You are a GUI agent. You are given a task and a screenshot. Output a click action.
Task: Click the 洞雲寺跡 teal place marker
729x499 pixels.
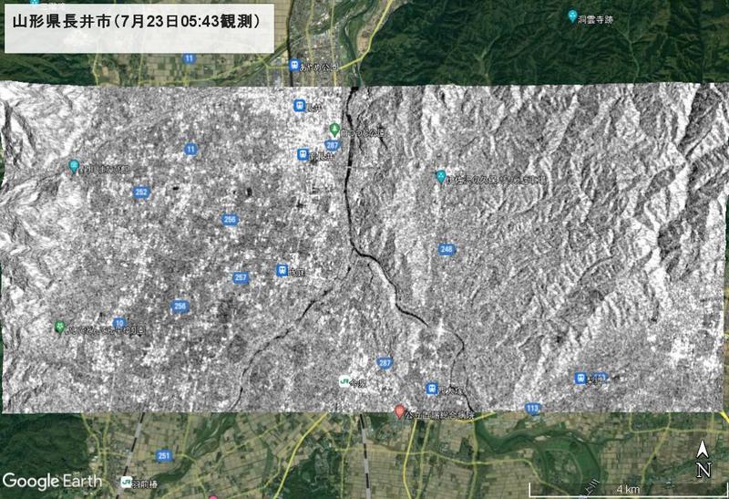(573, 16)
